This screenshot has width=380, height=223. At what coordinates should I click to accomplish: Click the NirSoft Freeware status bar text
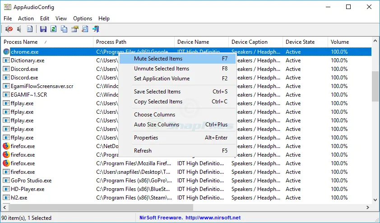click(x=161, y=218)
